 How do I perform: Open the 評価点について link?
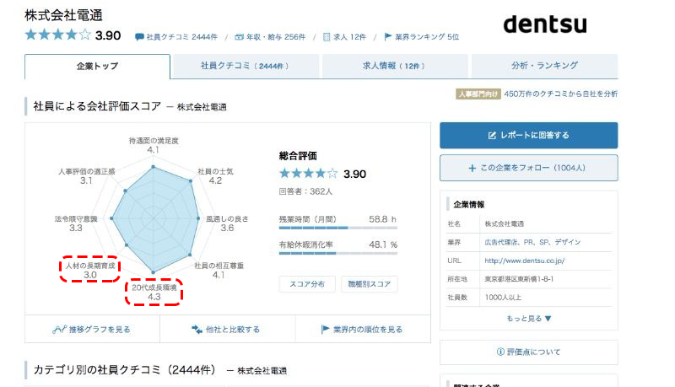click(x=529, y=352)
